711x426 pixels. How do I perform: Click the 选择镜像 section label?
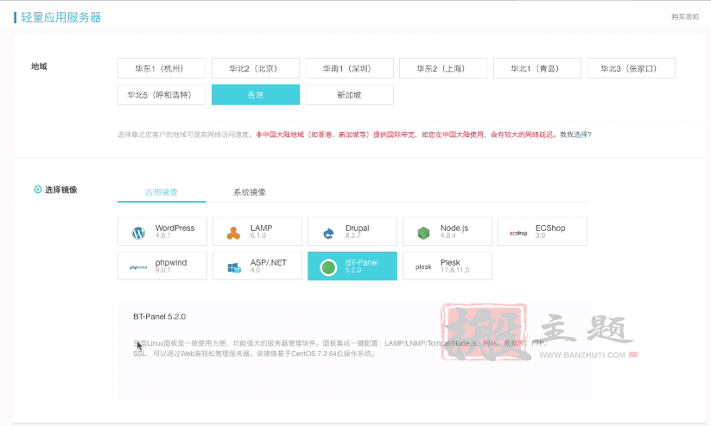click(60, 190)
